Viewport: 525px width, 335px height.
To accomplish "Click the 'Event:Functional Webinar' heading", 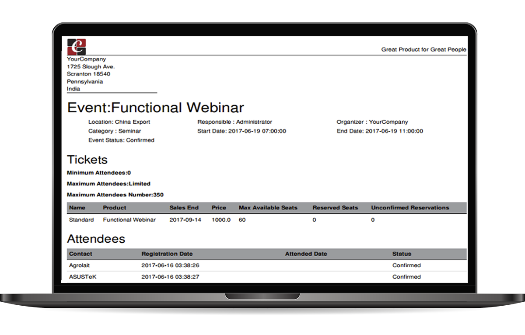I will pyautogui.click(x=155, y=108).
